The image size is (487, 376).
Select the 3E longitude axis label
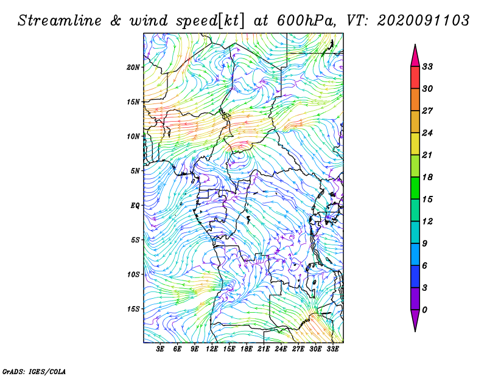160,350
